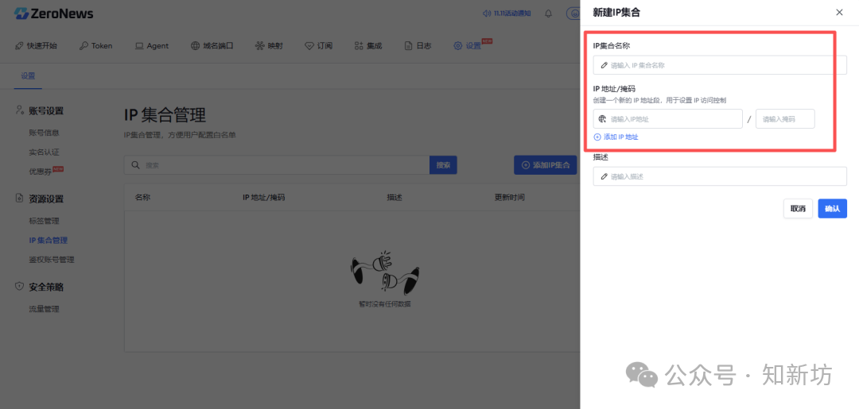
Task: Open the 域名端口 menu item
Action: tap(212, 46)
